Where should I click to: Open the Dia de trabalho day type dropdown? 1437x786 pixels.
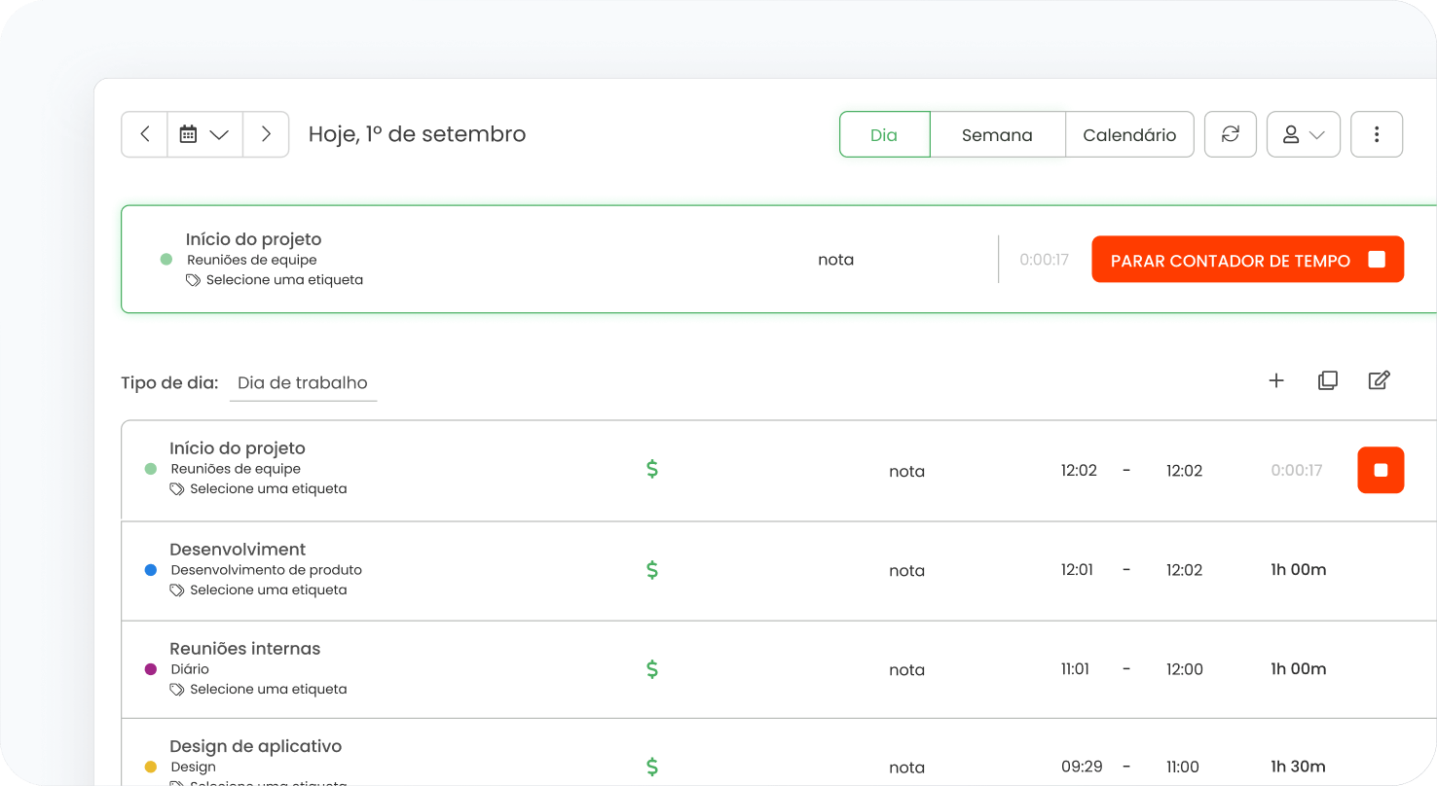point(303,383)
